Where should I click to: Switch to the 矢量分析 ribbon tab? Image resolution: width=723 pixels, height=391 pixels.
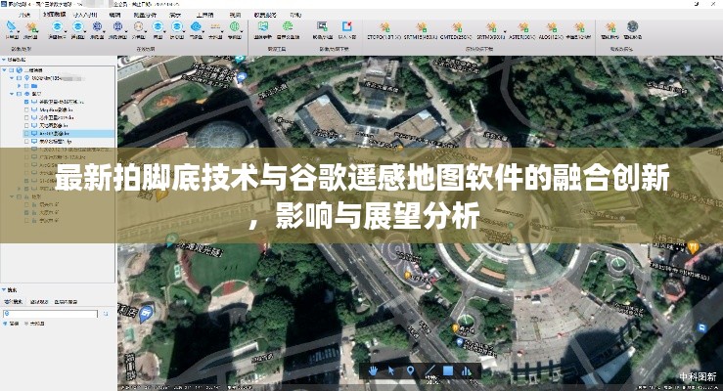pyautogui.click(x=145, y=15)
